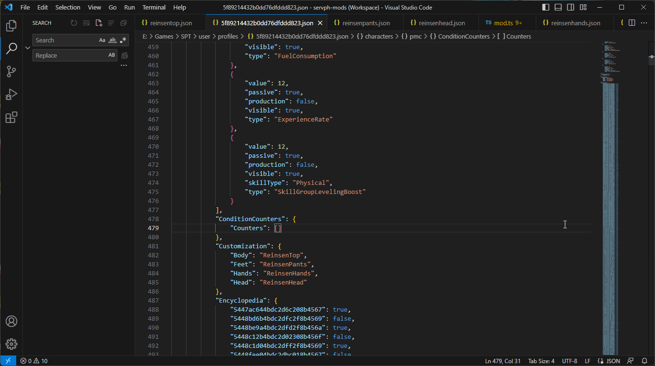Toggle Match Whole Word option

pos(113,41)
